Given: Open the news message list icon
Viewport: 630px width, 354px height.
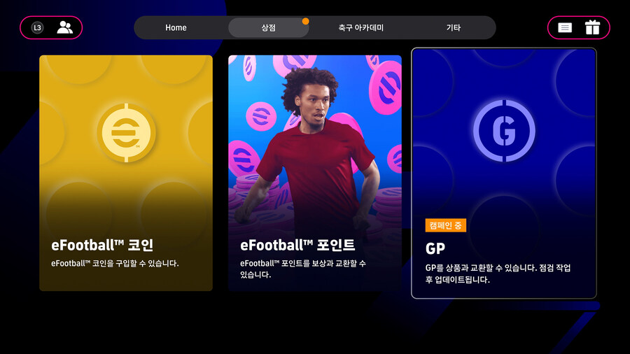Looking at the screenshot, I should click(x=565, y=27).
